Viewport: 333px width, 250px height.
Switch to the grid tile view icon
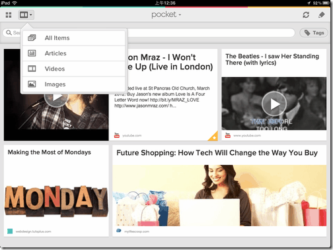pos(9,15)
